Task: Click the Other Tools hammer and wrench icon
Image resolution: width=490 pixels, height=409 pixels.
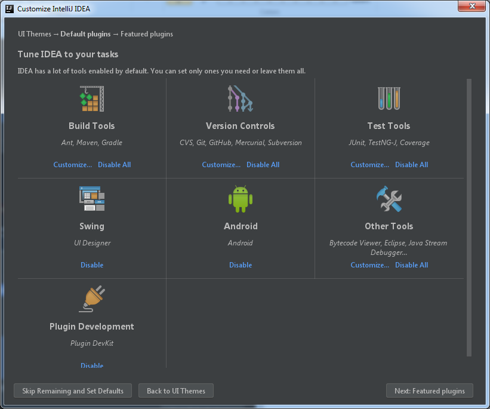Action: 389,199
